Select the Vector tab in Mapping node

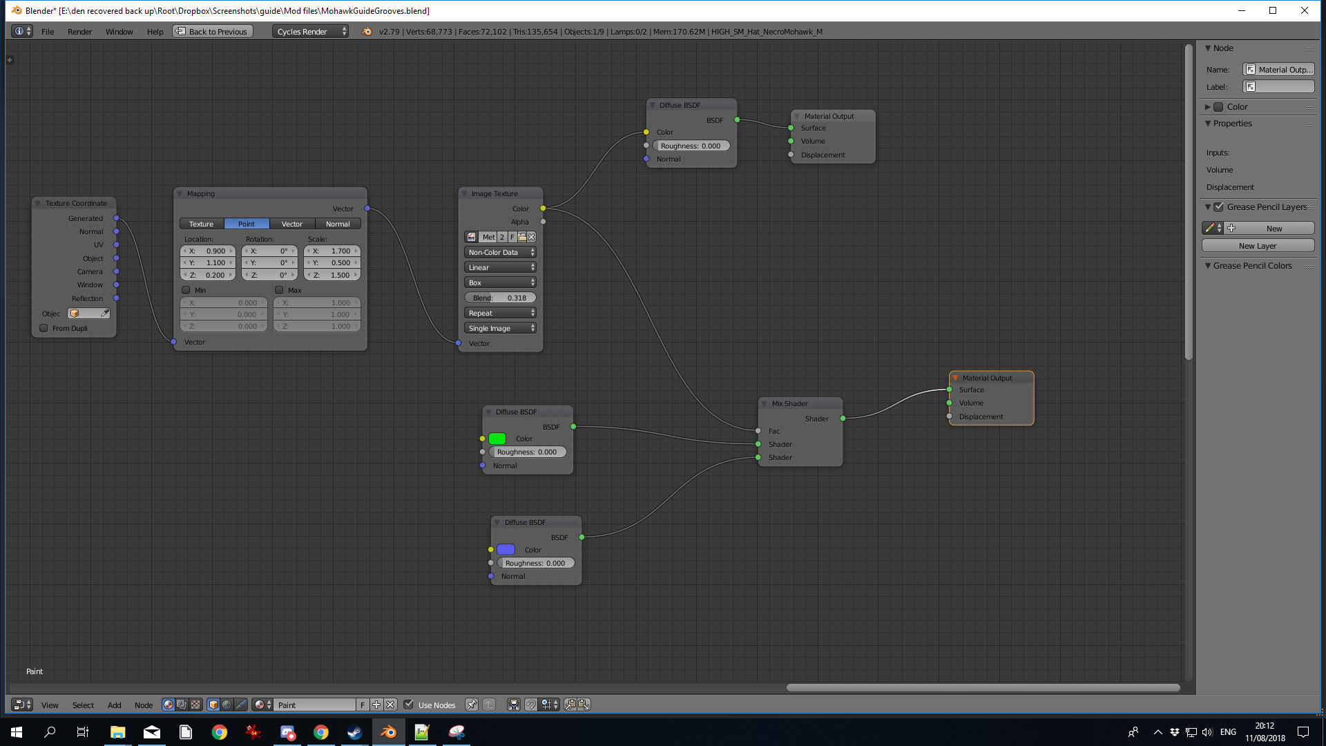click(x=291, y=224)
